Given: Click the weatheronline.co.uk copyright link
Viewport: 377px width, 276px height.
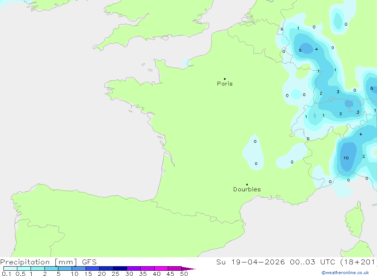Looking at the screenshot, I should coord(345,273).
